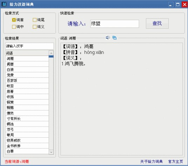Click the copy definition icon

click(x=114, y=38)
